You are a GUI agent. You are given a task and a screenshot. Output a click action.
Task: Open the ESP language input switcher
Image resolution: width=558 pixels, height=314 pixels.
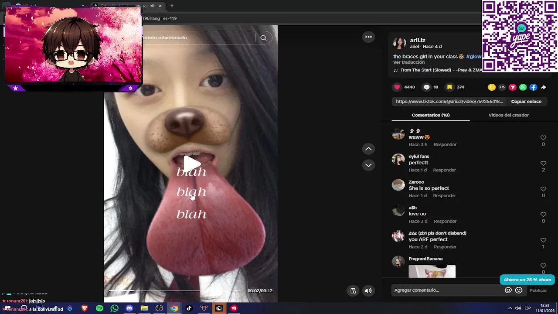tap(527, 308)
